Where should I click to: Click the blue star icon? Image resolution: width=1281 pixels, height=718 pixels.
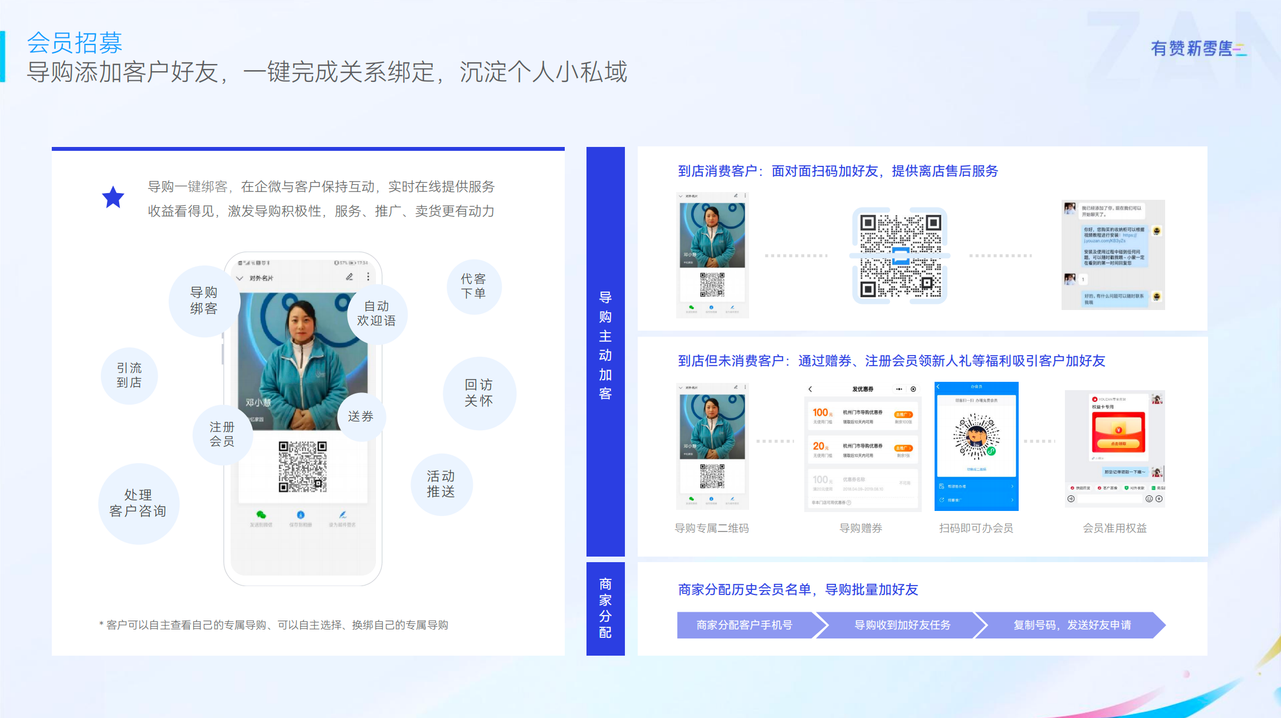113,198
